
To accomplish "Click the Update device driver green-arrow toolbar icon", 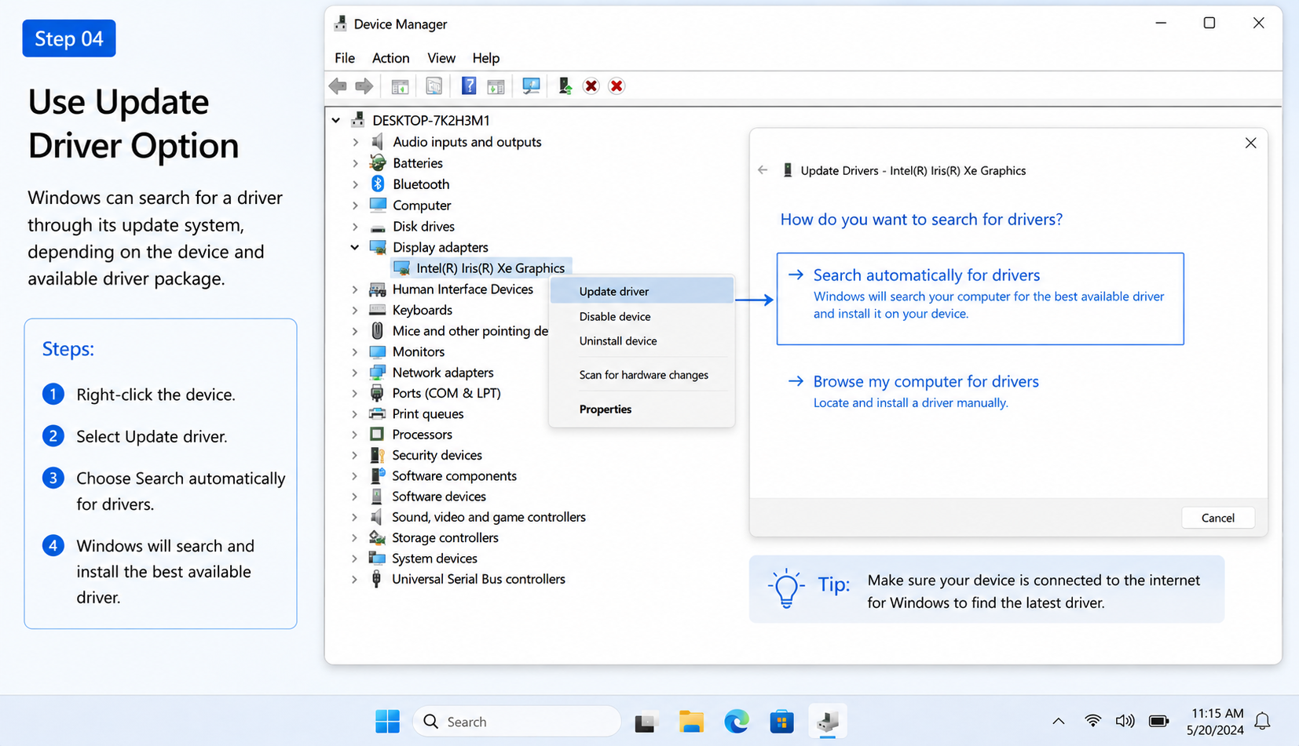I will click(565, 86).
